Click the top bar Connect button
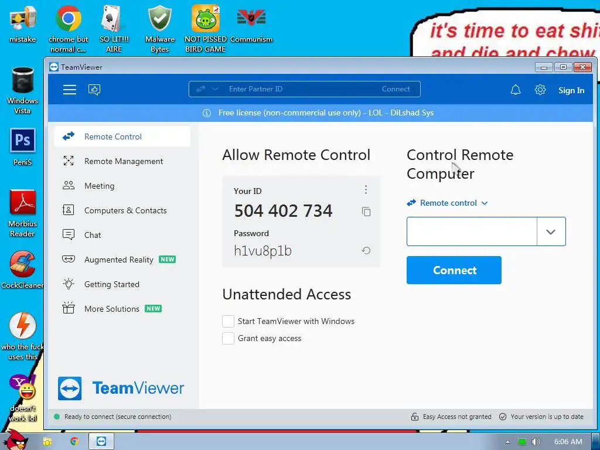This screenshot has width=600, height=450. coord(396,89)
